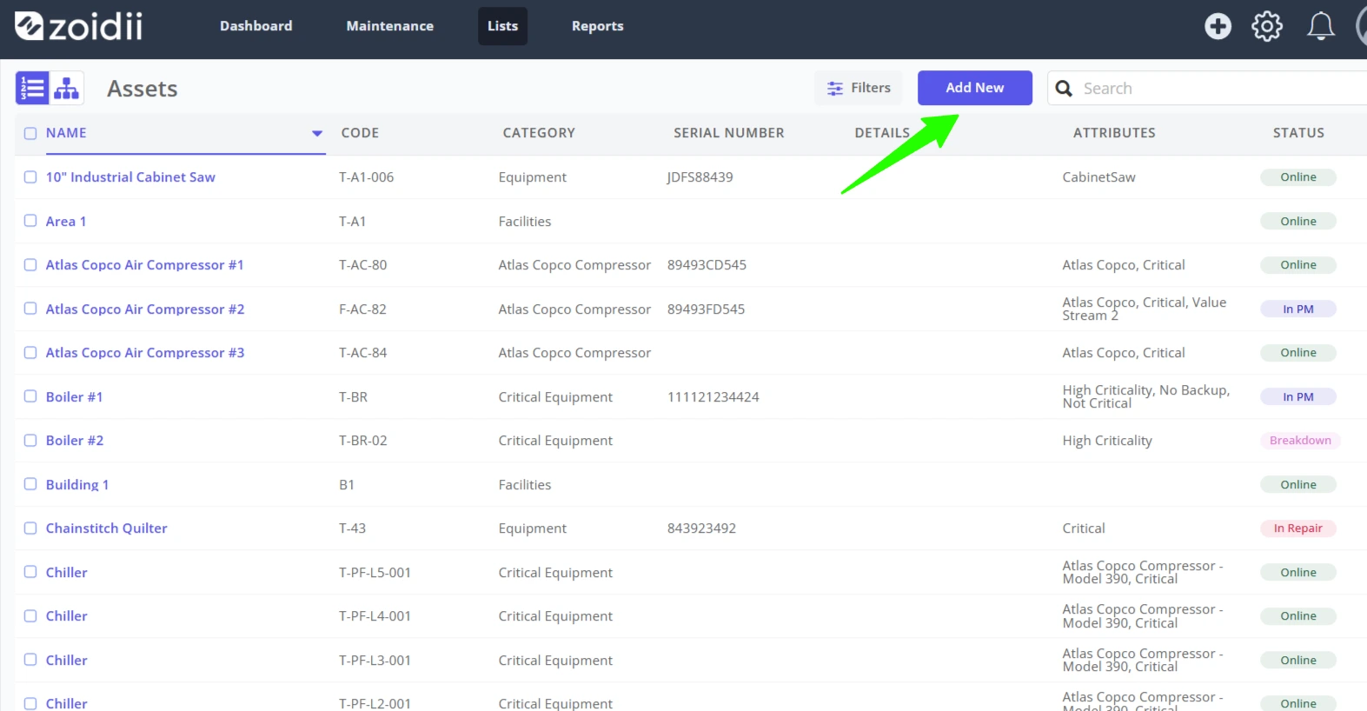
Task: Select the Chainstitch Quilter row checkbox
Action: 30,528
